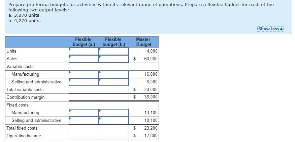Click Total variable costs cell, budget (b.)
The height and width of the screenshot is (142, 295).
click(x=114, y=90)
